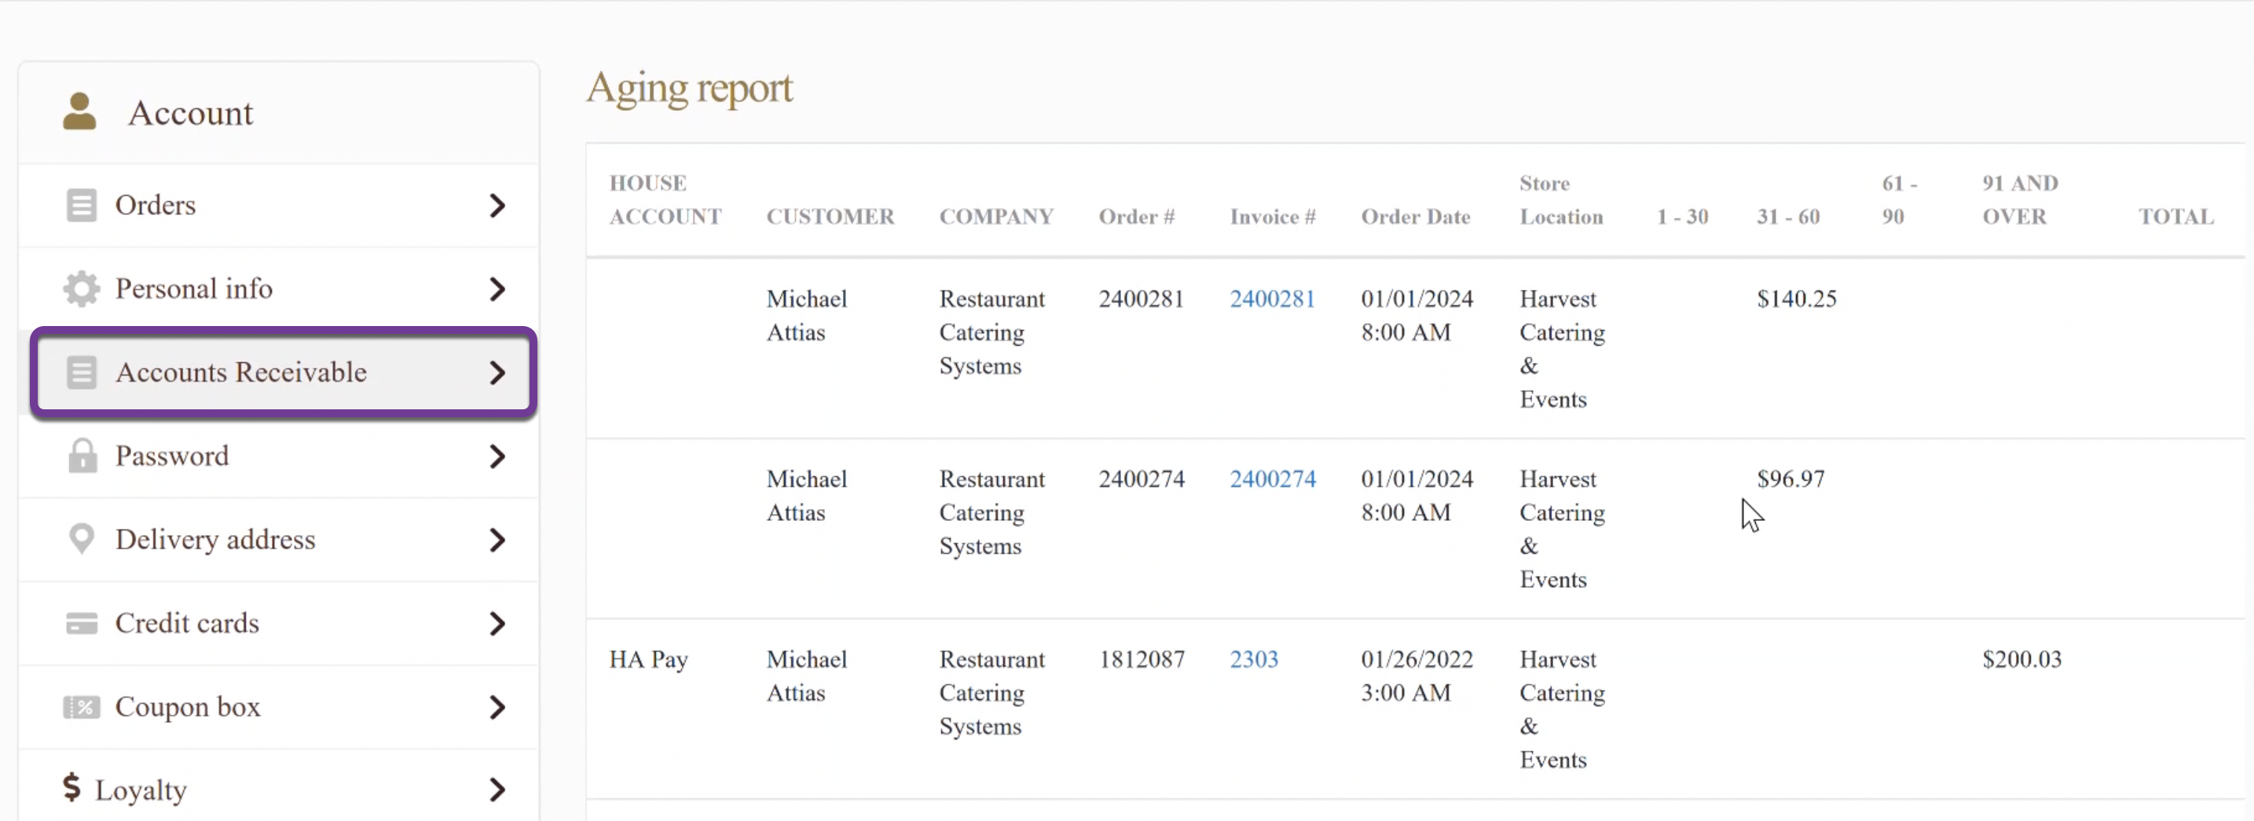This screenshot has height=821, width=2254.
Task: Open invoice 2400281 link
Action: 1272,299
